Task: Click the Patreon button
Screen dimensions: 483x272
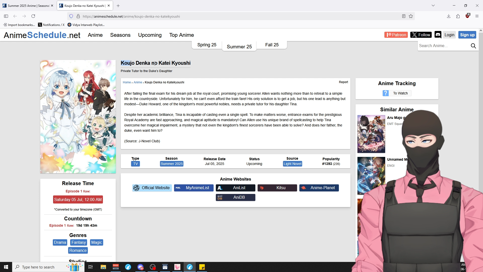Action: [x=396, y=35]
